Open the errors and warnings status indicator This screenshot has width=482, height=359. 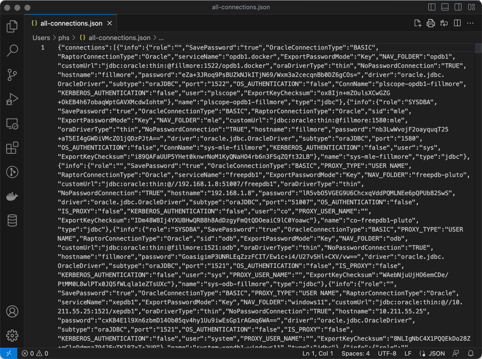click(x=35, y=353)
